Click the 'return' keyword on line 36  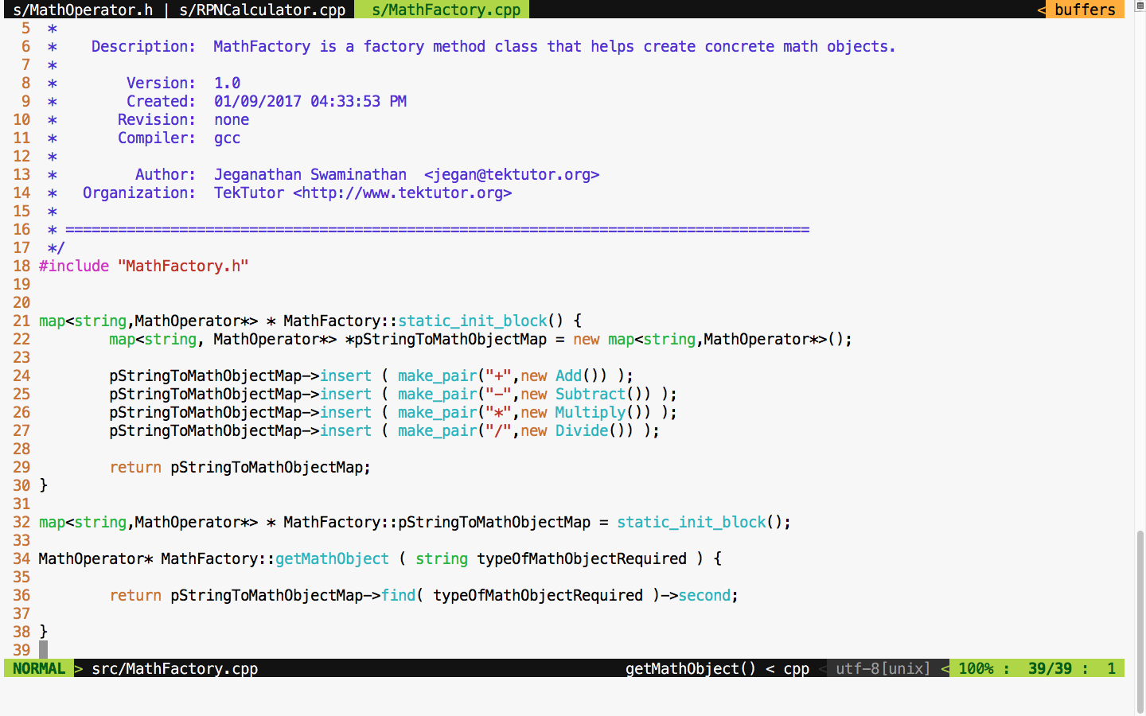(135, 595)
